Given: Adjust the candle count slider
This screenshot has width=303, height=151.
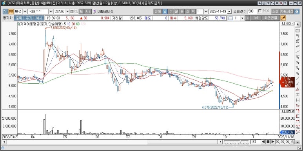Looking at the screenshot, I should tap(236, 142).
